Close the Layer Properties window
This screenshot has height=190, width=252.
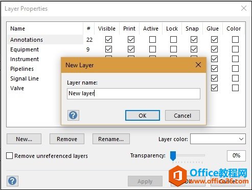coord(244,8)
